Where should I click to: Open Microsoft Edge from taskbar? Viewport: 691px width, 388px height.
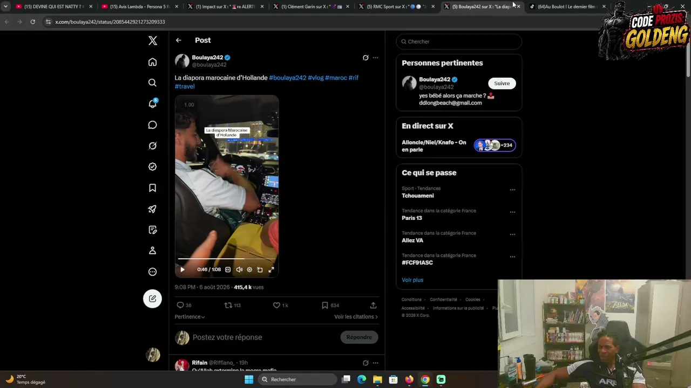(x=362, y=379)
